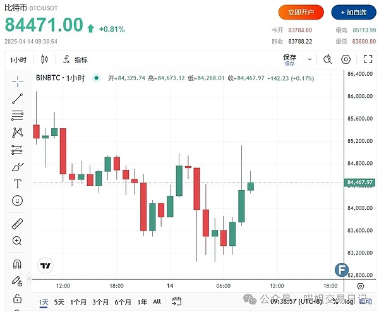Select the crosshair cursor tool

(x=17, y=81)
